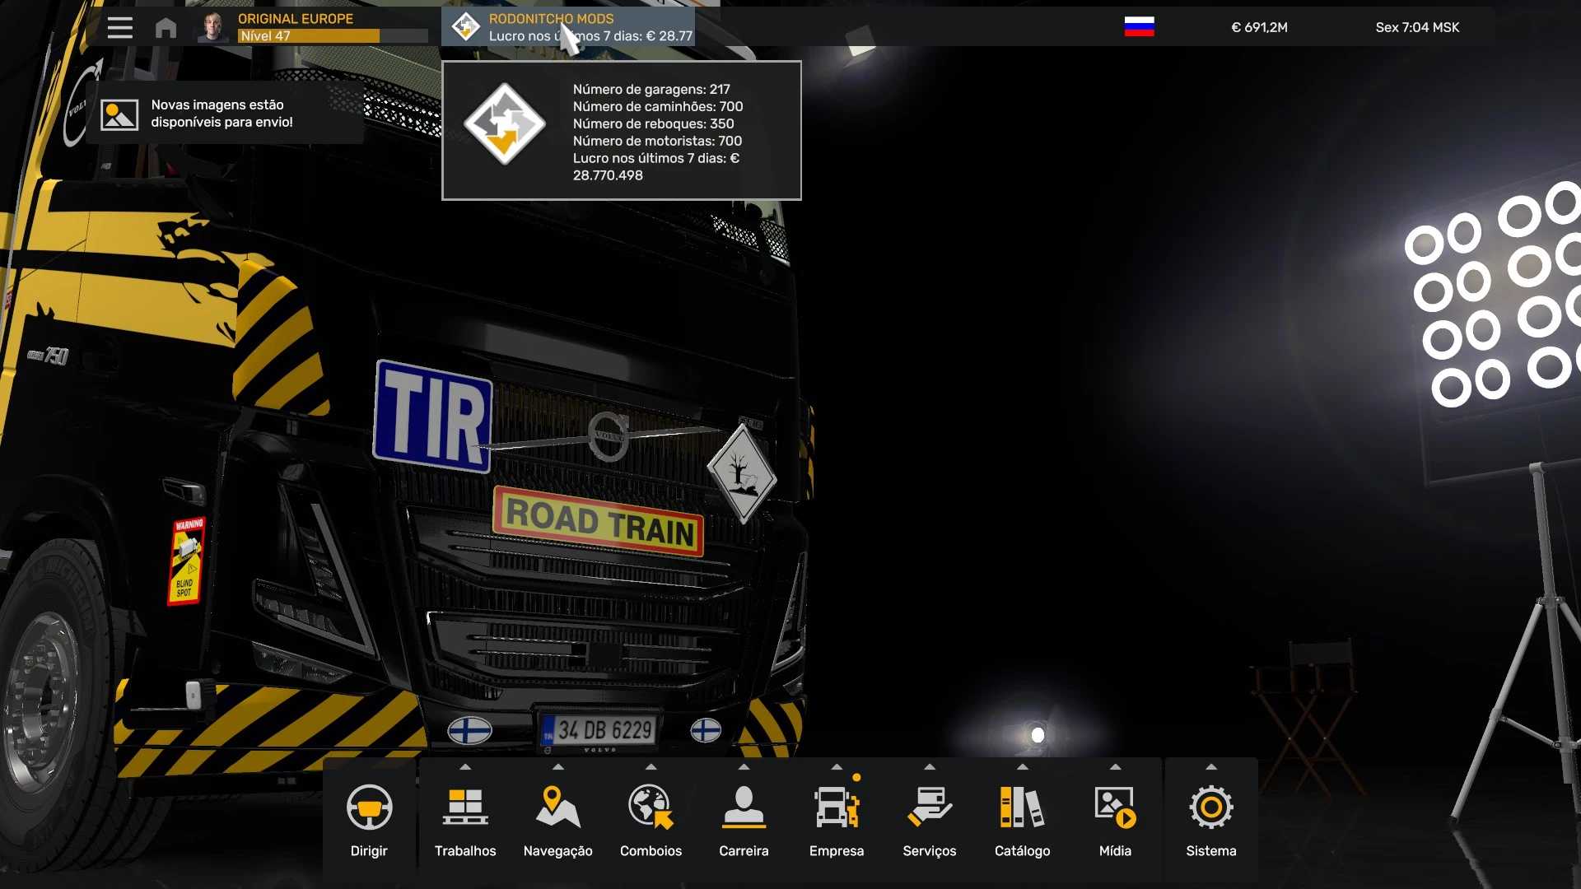Open the Comboios convoy menu

point(651,808)
